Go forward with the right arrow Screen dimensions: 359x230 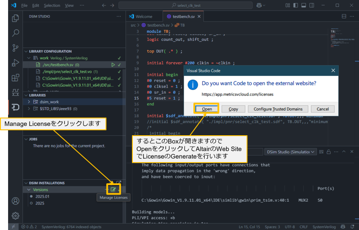pos(112,5)
